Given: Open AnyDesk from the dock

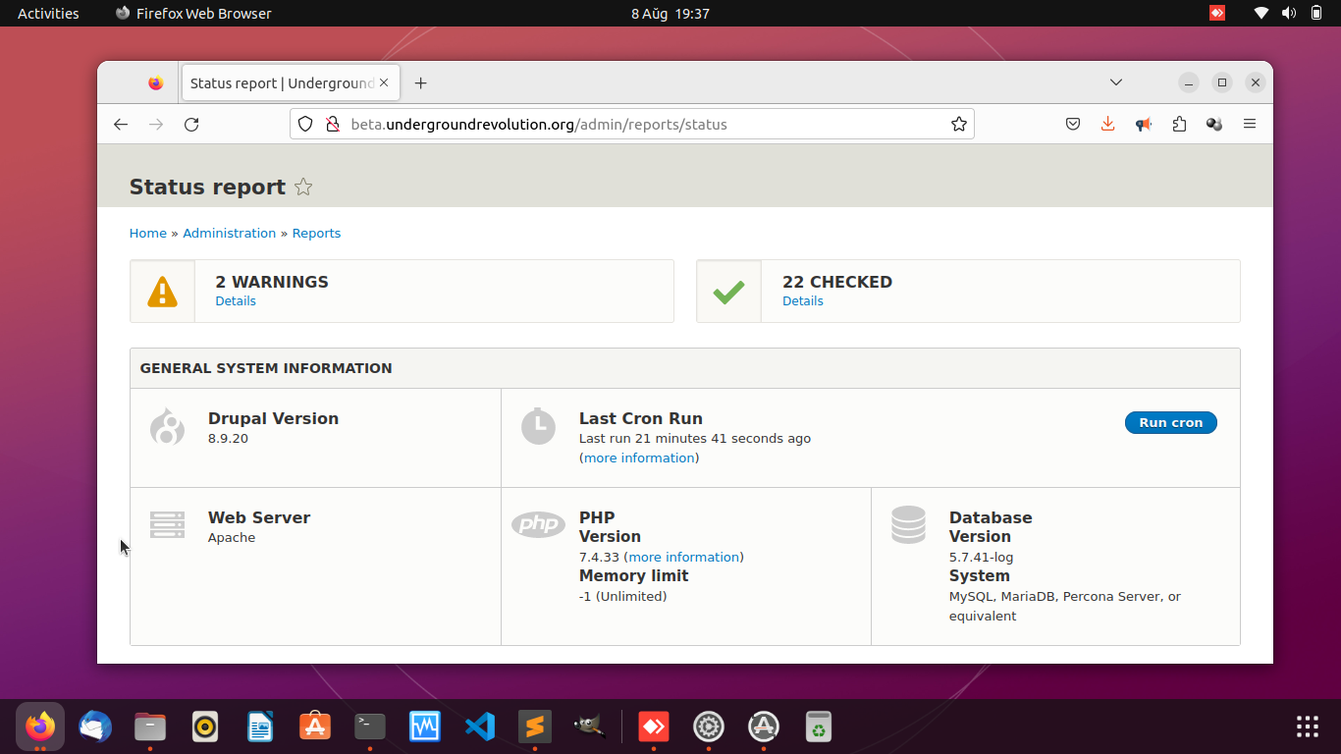Looking at the screenshot, I should (x=654, y=727).
